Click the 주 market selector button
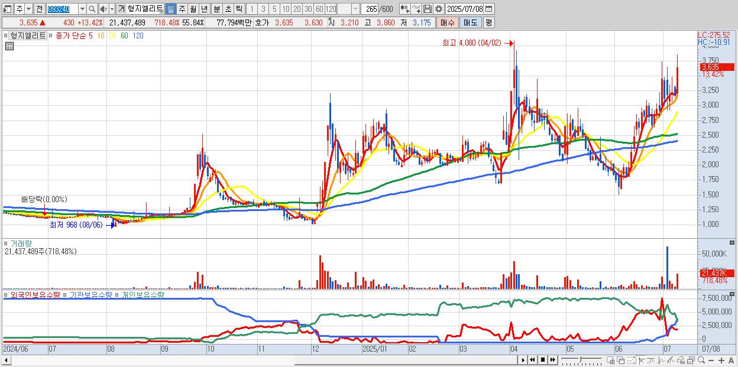Viewport: 738px width, 367px height. tap(20, 9)
